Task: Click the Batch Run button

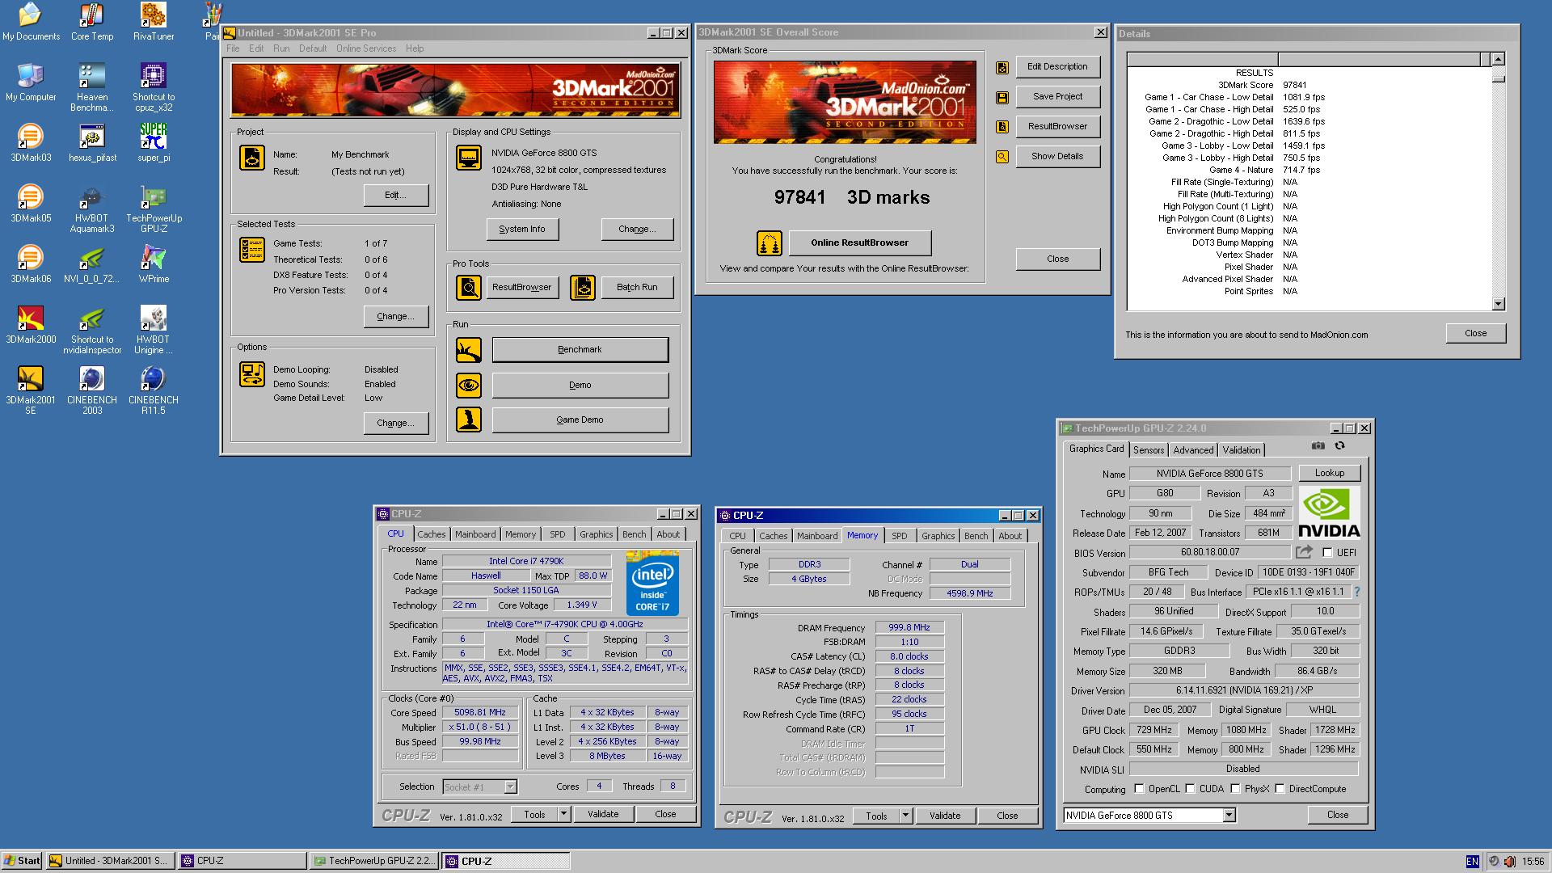Action: [x=637, y=287]
